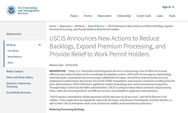Follow the News Releases breadcrumb link
Screen dimensions: 188x113
pyautogui.click(x=96, y=26)
